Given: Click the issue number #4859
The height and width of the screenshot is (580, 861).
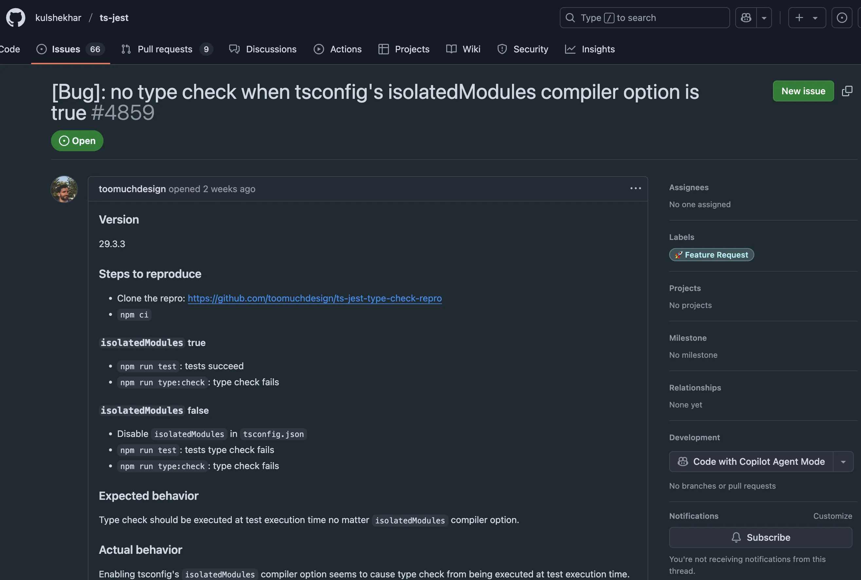Looking at the screenshot, I should click(x=122, y=113).
